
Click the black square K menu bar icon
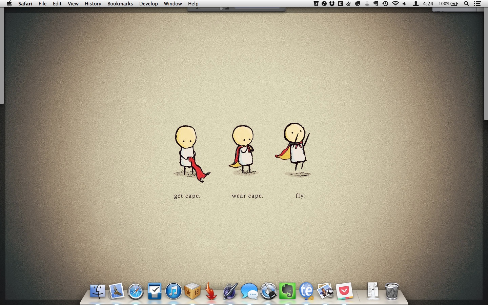tap(340, 4)
